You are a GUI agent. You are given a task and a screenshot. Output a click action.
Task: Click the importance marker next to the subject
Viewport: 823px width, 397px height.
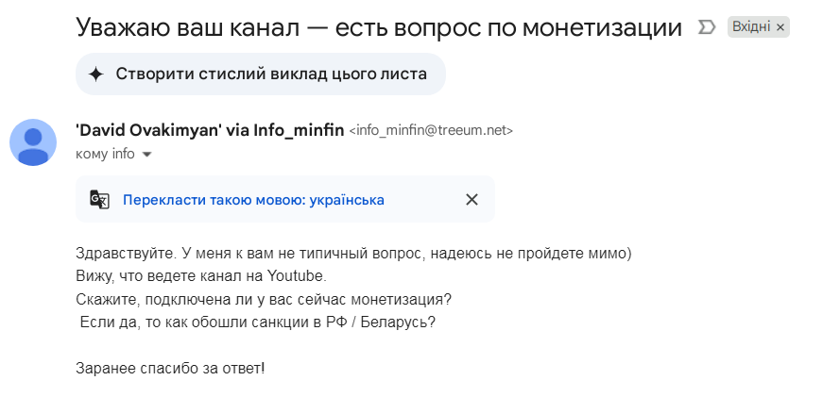[707, 27]
